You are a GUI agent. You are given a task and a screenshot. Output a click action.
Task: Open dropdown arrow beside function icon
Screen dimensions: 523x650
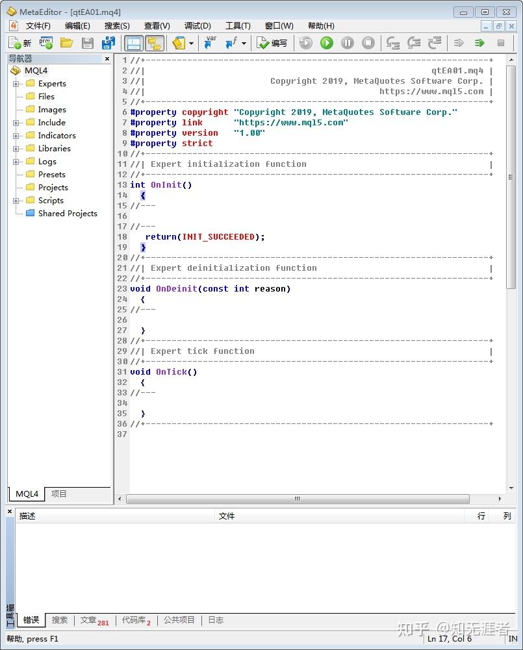(x=244, y=43)
